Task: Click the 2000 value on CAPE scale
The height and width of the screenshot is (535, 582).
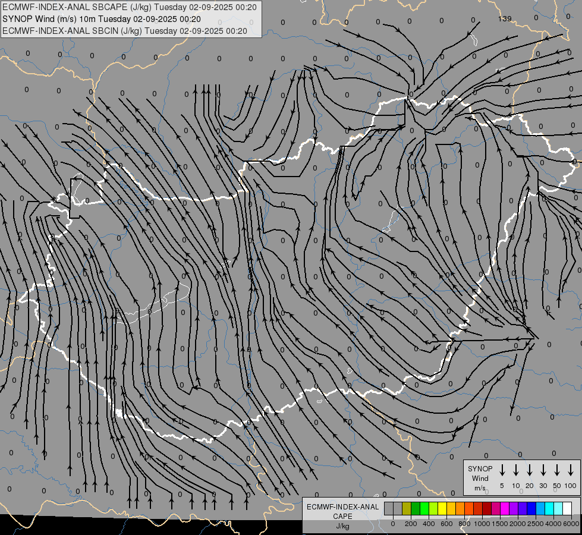Action: (518, 524)
